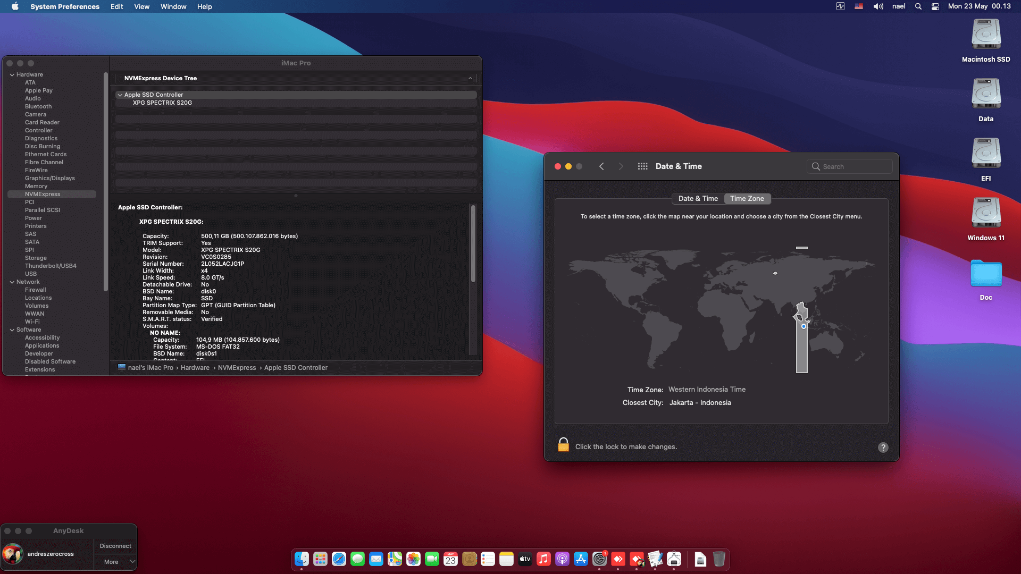Collapse the NVMExpress Device Tree header chevron
This screenshot has width=1021, height=574.
(470, 78)
